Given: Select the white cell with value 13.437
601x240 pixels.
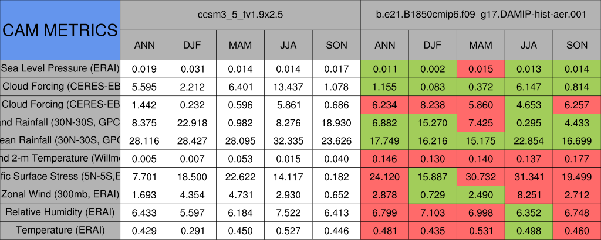Looking at the screenshot, I should pyautogui.click(x=288, y=86).
